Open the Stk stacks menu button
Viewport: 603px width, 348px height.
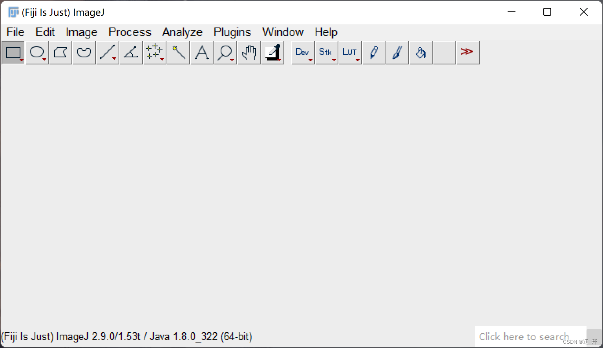click(x=327, y=52)
